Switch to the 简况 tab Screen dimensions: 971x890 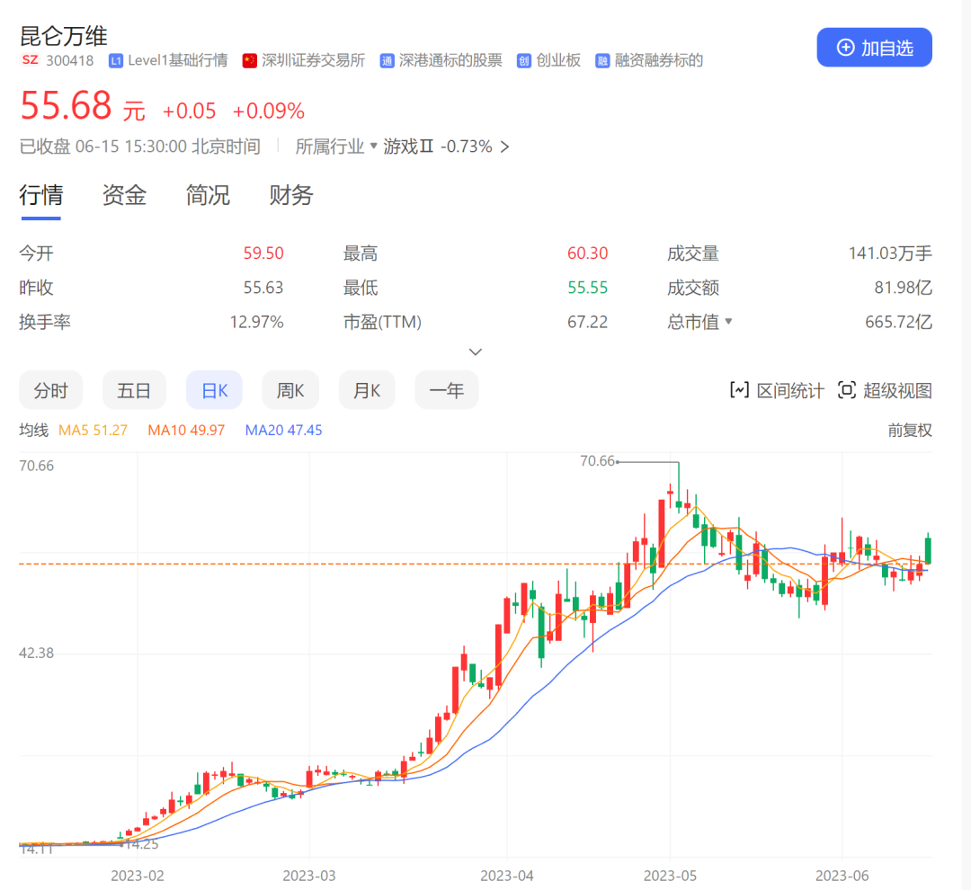(208, 195)
